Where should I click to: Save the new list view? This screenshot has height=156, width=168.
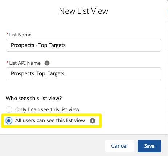pyautogui.click(x=149, y=146)
